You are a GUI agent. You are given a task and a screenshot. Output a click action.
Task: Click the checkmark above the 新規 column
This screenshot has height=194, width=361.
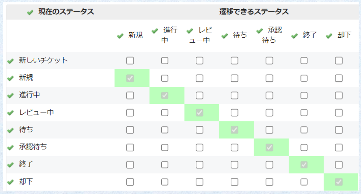(x=120, y=36)
